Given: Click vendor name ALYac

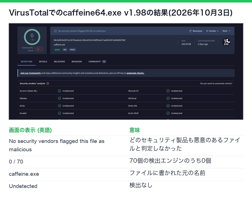Looking at the screenshot, I should click(x=22, y=106).
